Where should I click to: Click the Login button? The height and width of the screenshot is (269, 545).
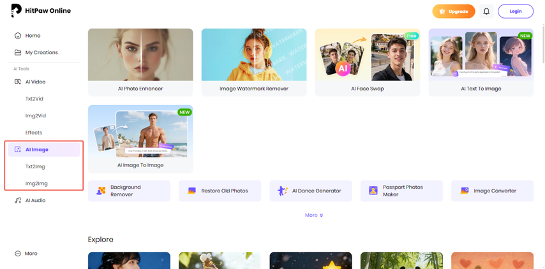pos(516,11)
